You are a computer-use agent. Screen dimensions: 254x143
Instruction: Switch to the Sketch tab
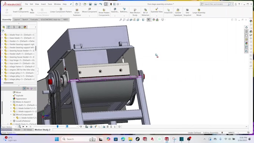point(25,19)
